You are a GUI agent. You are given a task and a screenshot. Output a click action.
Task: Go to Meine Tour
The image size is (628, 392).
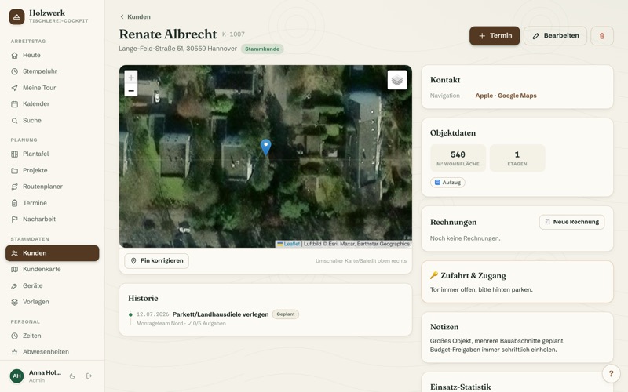[52, 88]
